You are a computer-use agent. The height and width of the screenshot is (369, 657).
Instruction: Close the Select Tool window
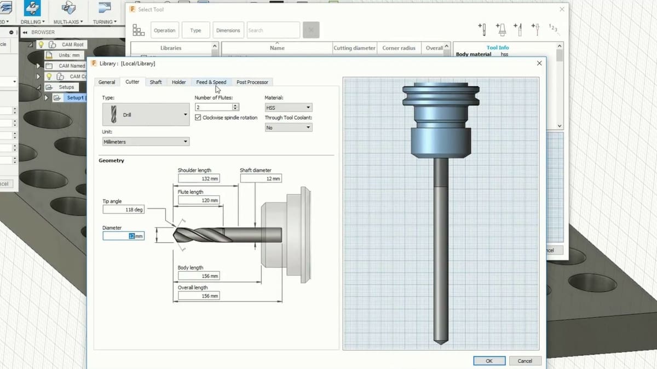click(562, 9)
